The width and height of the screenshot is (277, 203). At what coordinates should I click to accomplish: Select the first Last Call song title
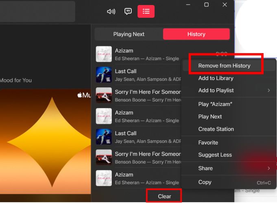(126, 71)
